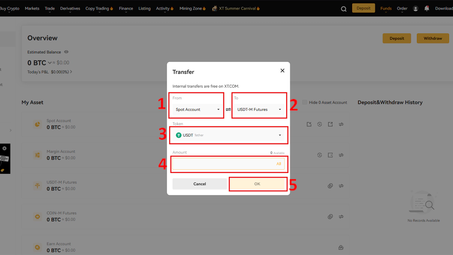Open the Buy Crypto menu
Viewport: 453px width, 255px height.
click(x=9, y=8)
